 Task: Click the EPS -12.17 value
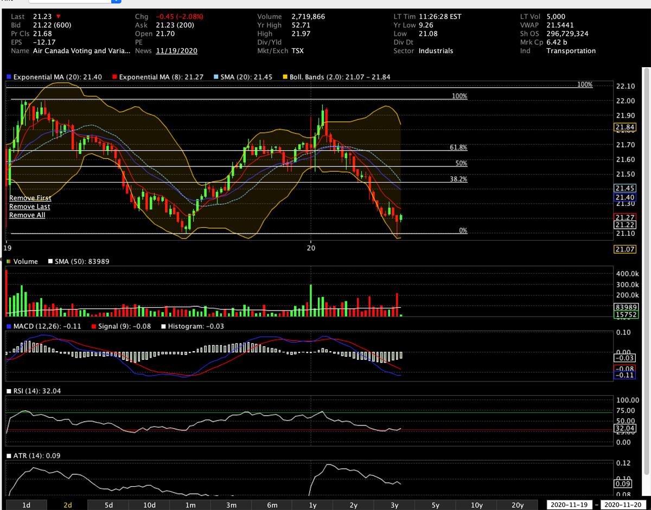pyautogui.click(x=44, y=42)
